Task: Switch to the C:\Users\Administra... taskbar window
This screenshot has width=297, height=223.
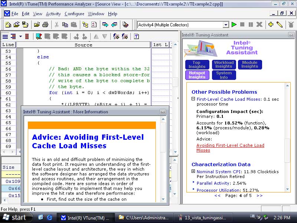Action: (x=144, y=218)
